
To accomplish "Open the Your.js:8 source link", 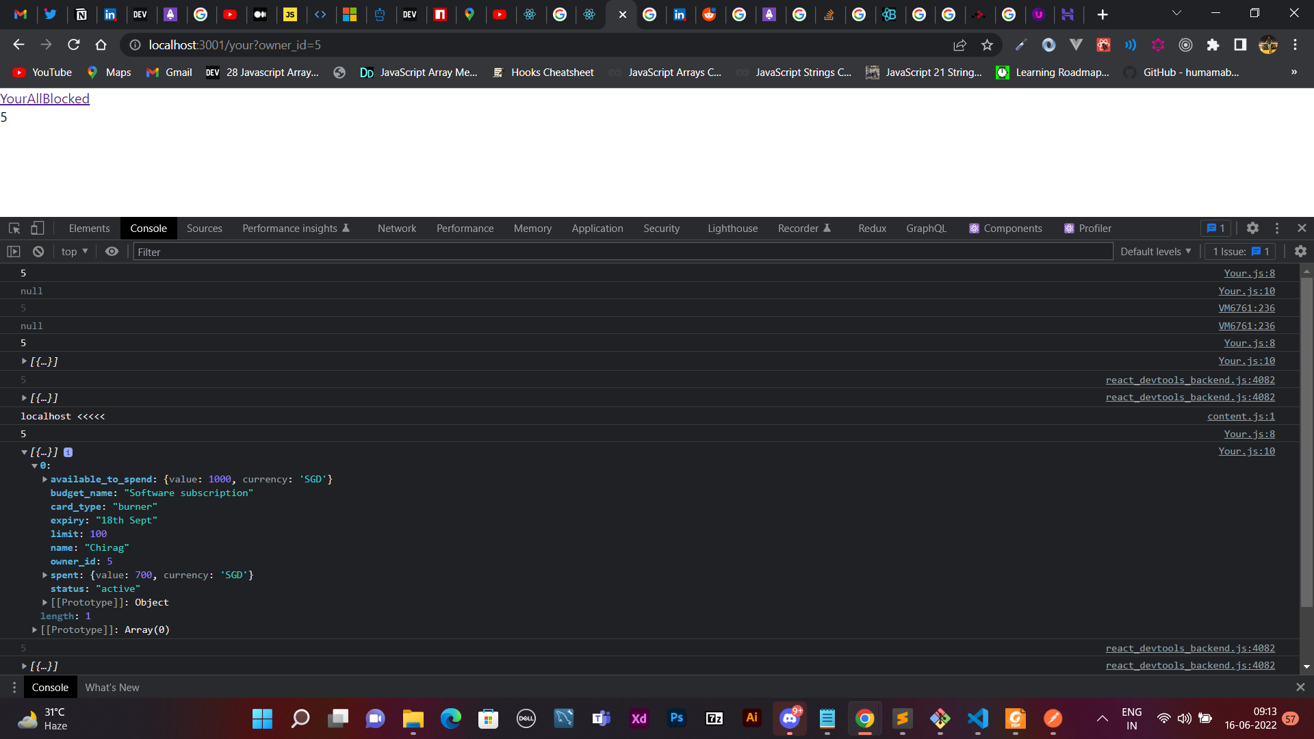I will click(x=1249, y=273).
